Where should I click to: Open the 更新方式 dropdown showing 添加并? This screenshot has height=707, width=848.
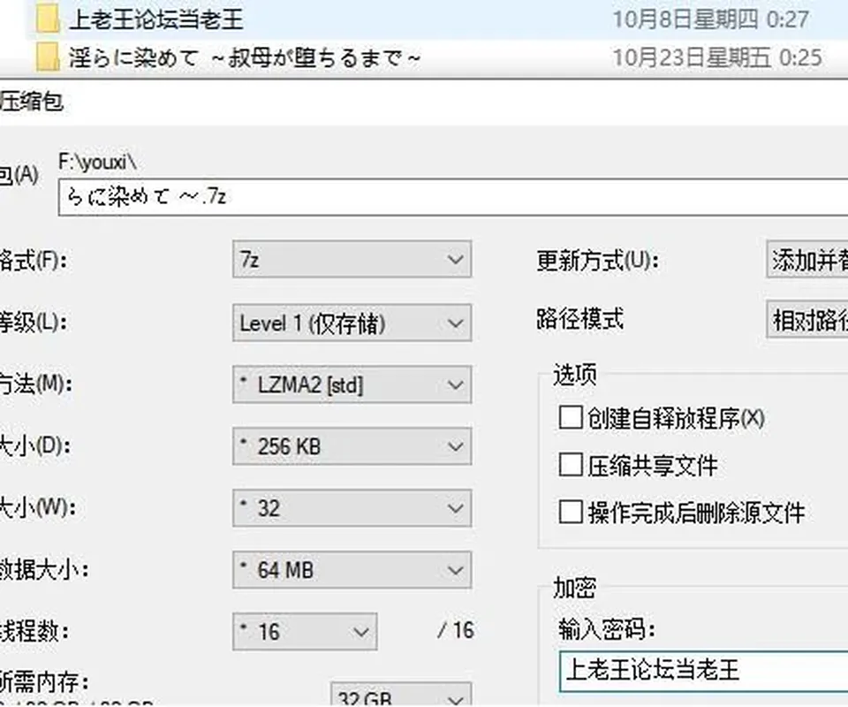tap(806, 260)
